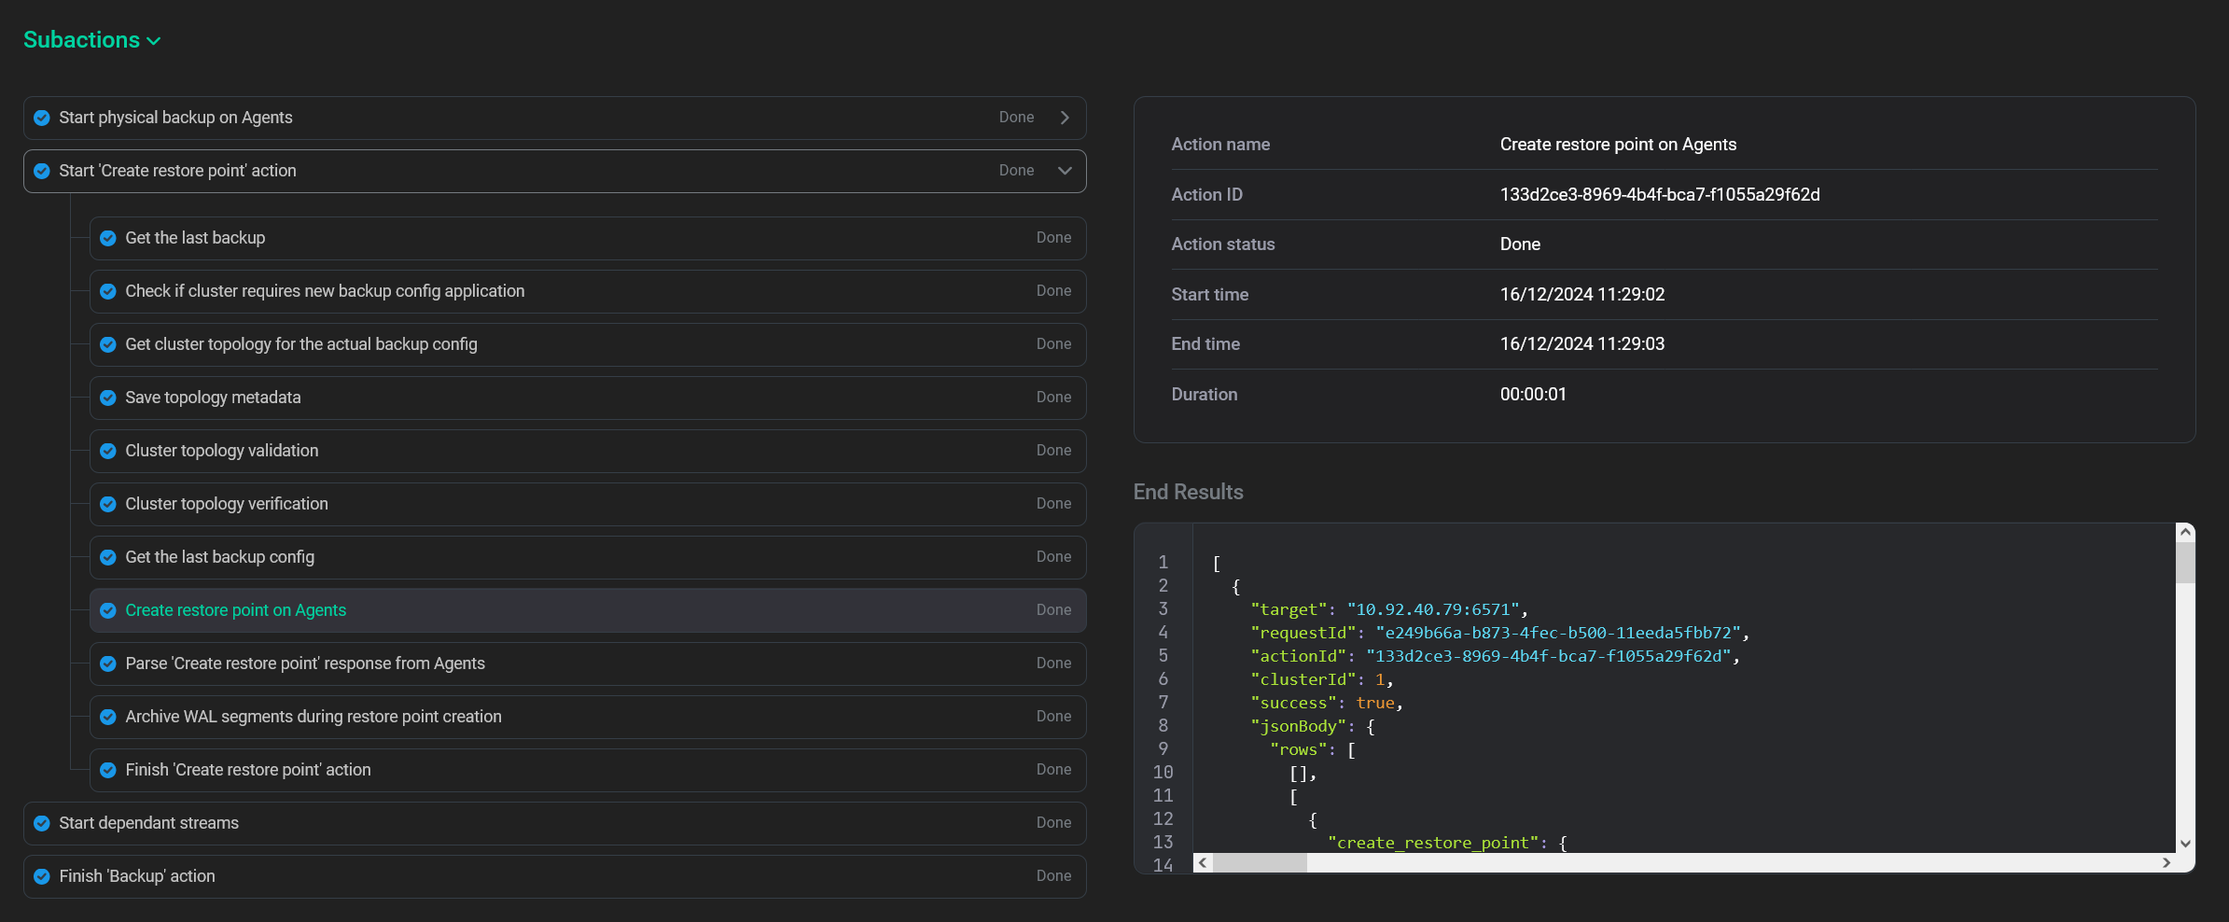2229x922 pixels.
Task: Select 'Archive WAL segments during restore point creation'
Action: 588,717
